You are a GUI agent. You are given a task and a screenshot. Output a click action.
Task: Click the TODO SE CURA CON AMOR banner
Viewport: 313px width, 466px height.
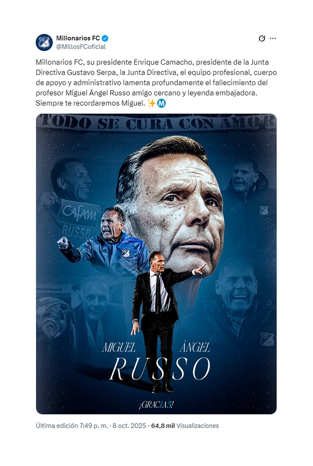[x=156, y=122]
